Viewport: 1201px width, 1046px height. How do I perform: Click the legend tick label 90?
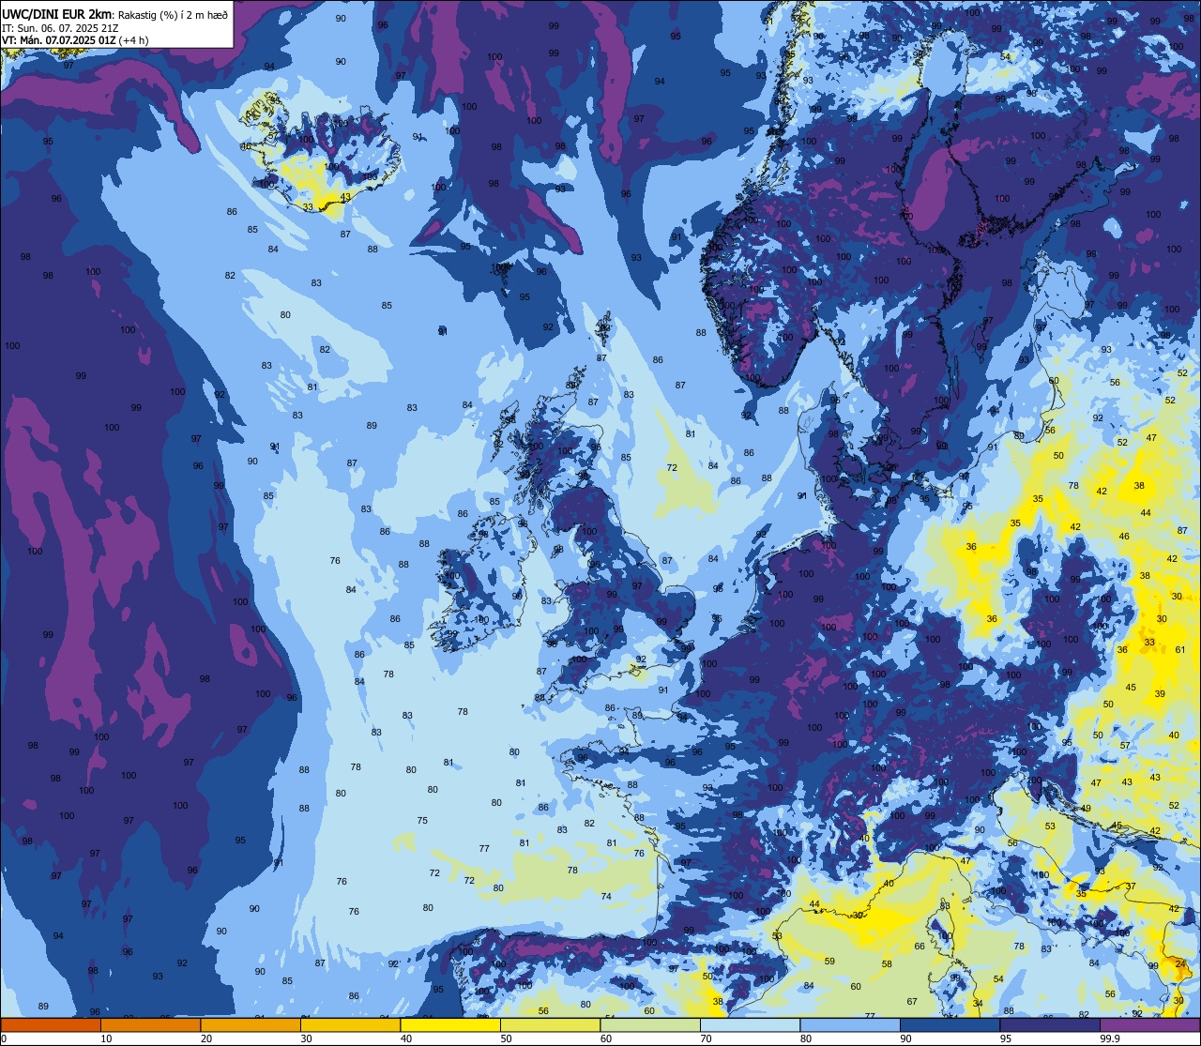point(905,1039)
